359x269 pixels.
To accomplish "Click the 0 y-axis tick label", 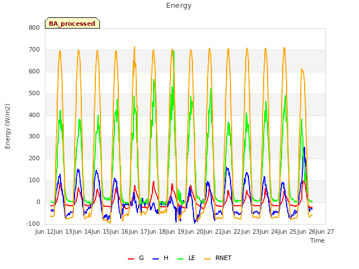I will click(x=38, y=202).
